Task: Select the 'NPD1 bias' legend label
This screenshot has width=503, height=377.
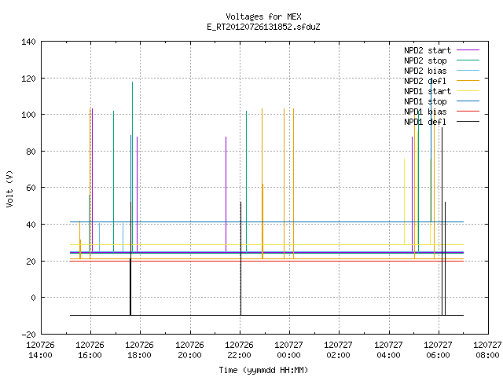Action: tap(425, 112)
